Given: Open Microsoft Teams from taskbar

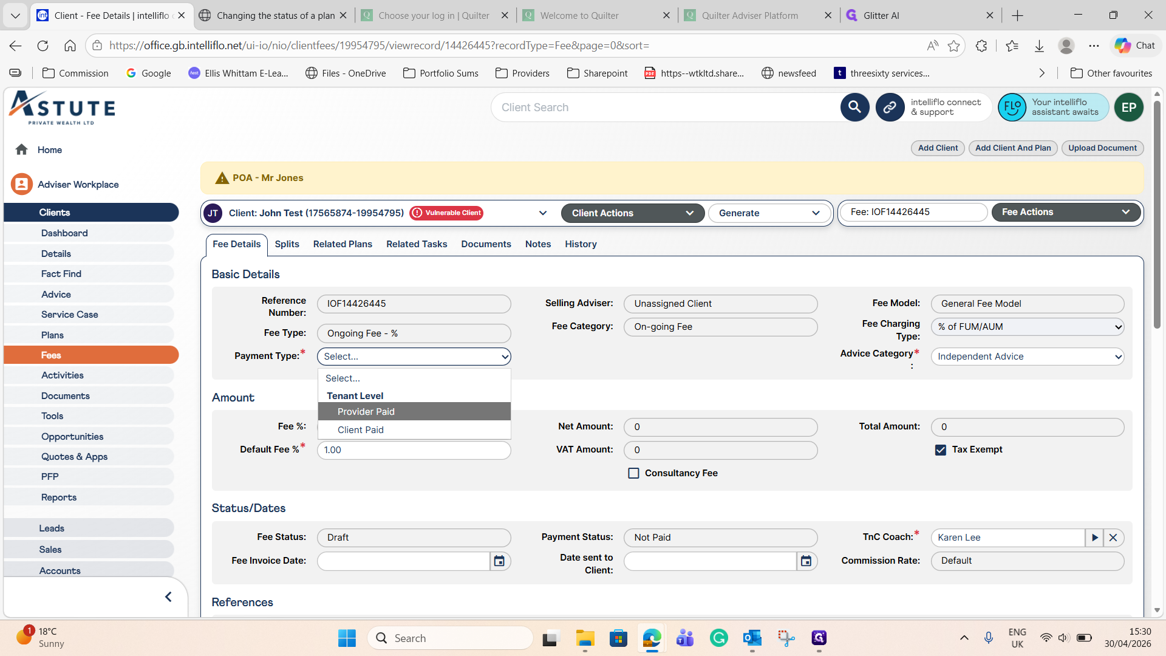Looking at the screenshot, I should pos(685,638).
